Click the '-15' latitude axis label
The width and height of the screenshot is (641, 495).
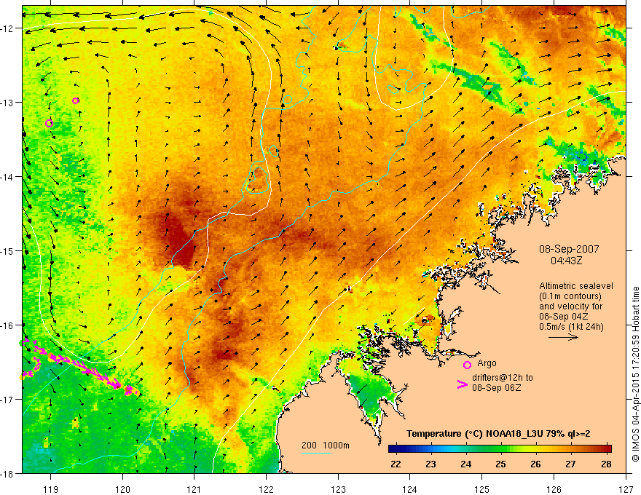7,250
